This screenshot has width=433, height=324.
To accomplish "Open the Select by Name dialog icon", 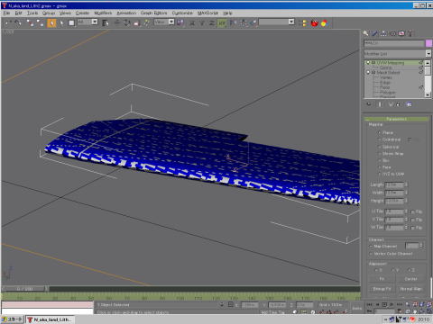I will tap(105, 22).
